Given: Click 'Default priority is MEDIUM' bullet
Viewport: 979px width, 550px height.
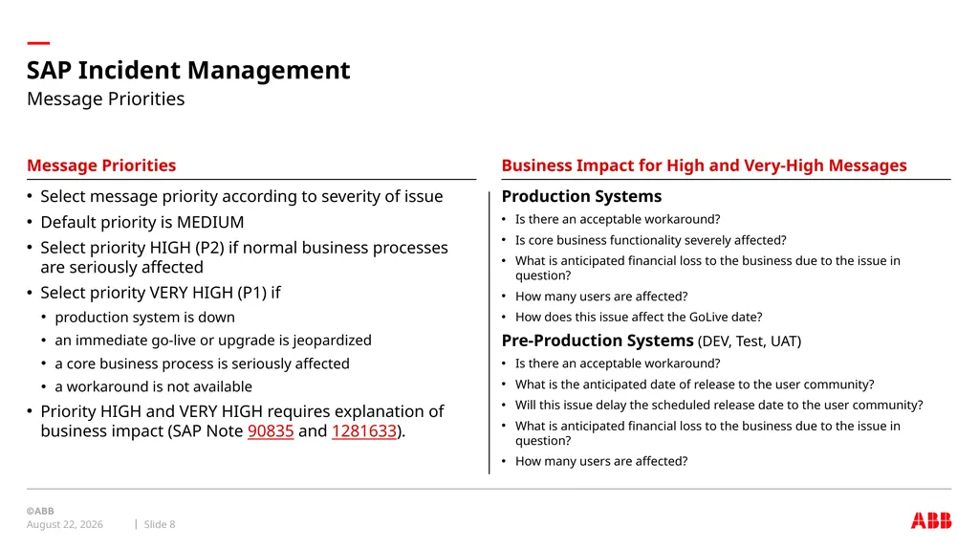Looking at the screenshot, I should (x=142, y=222).
